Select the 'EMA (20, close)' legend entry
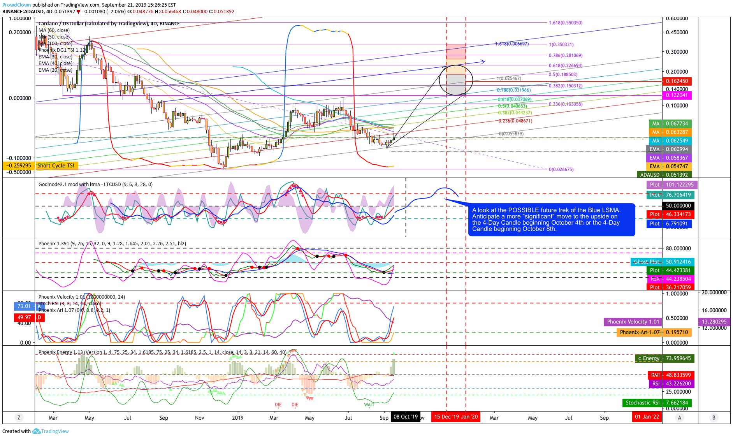 click(x=55, y=70)
